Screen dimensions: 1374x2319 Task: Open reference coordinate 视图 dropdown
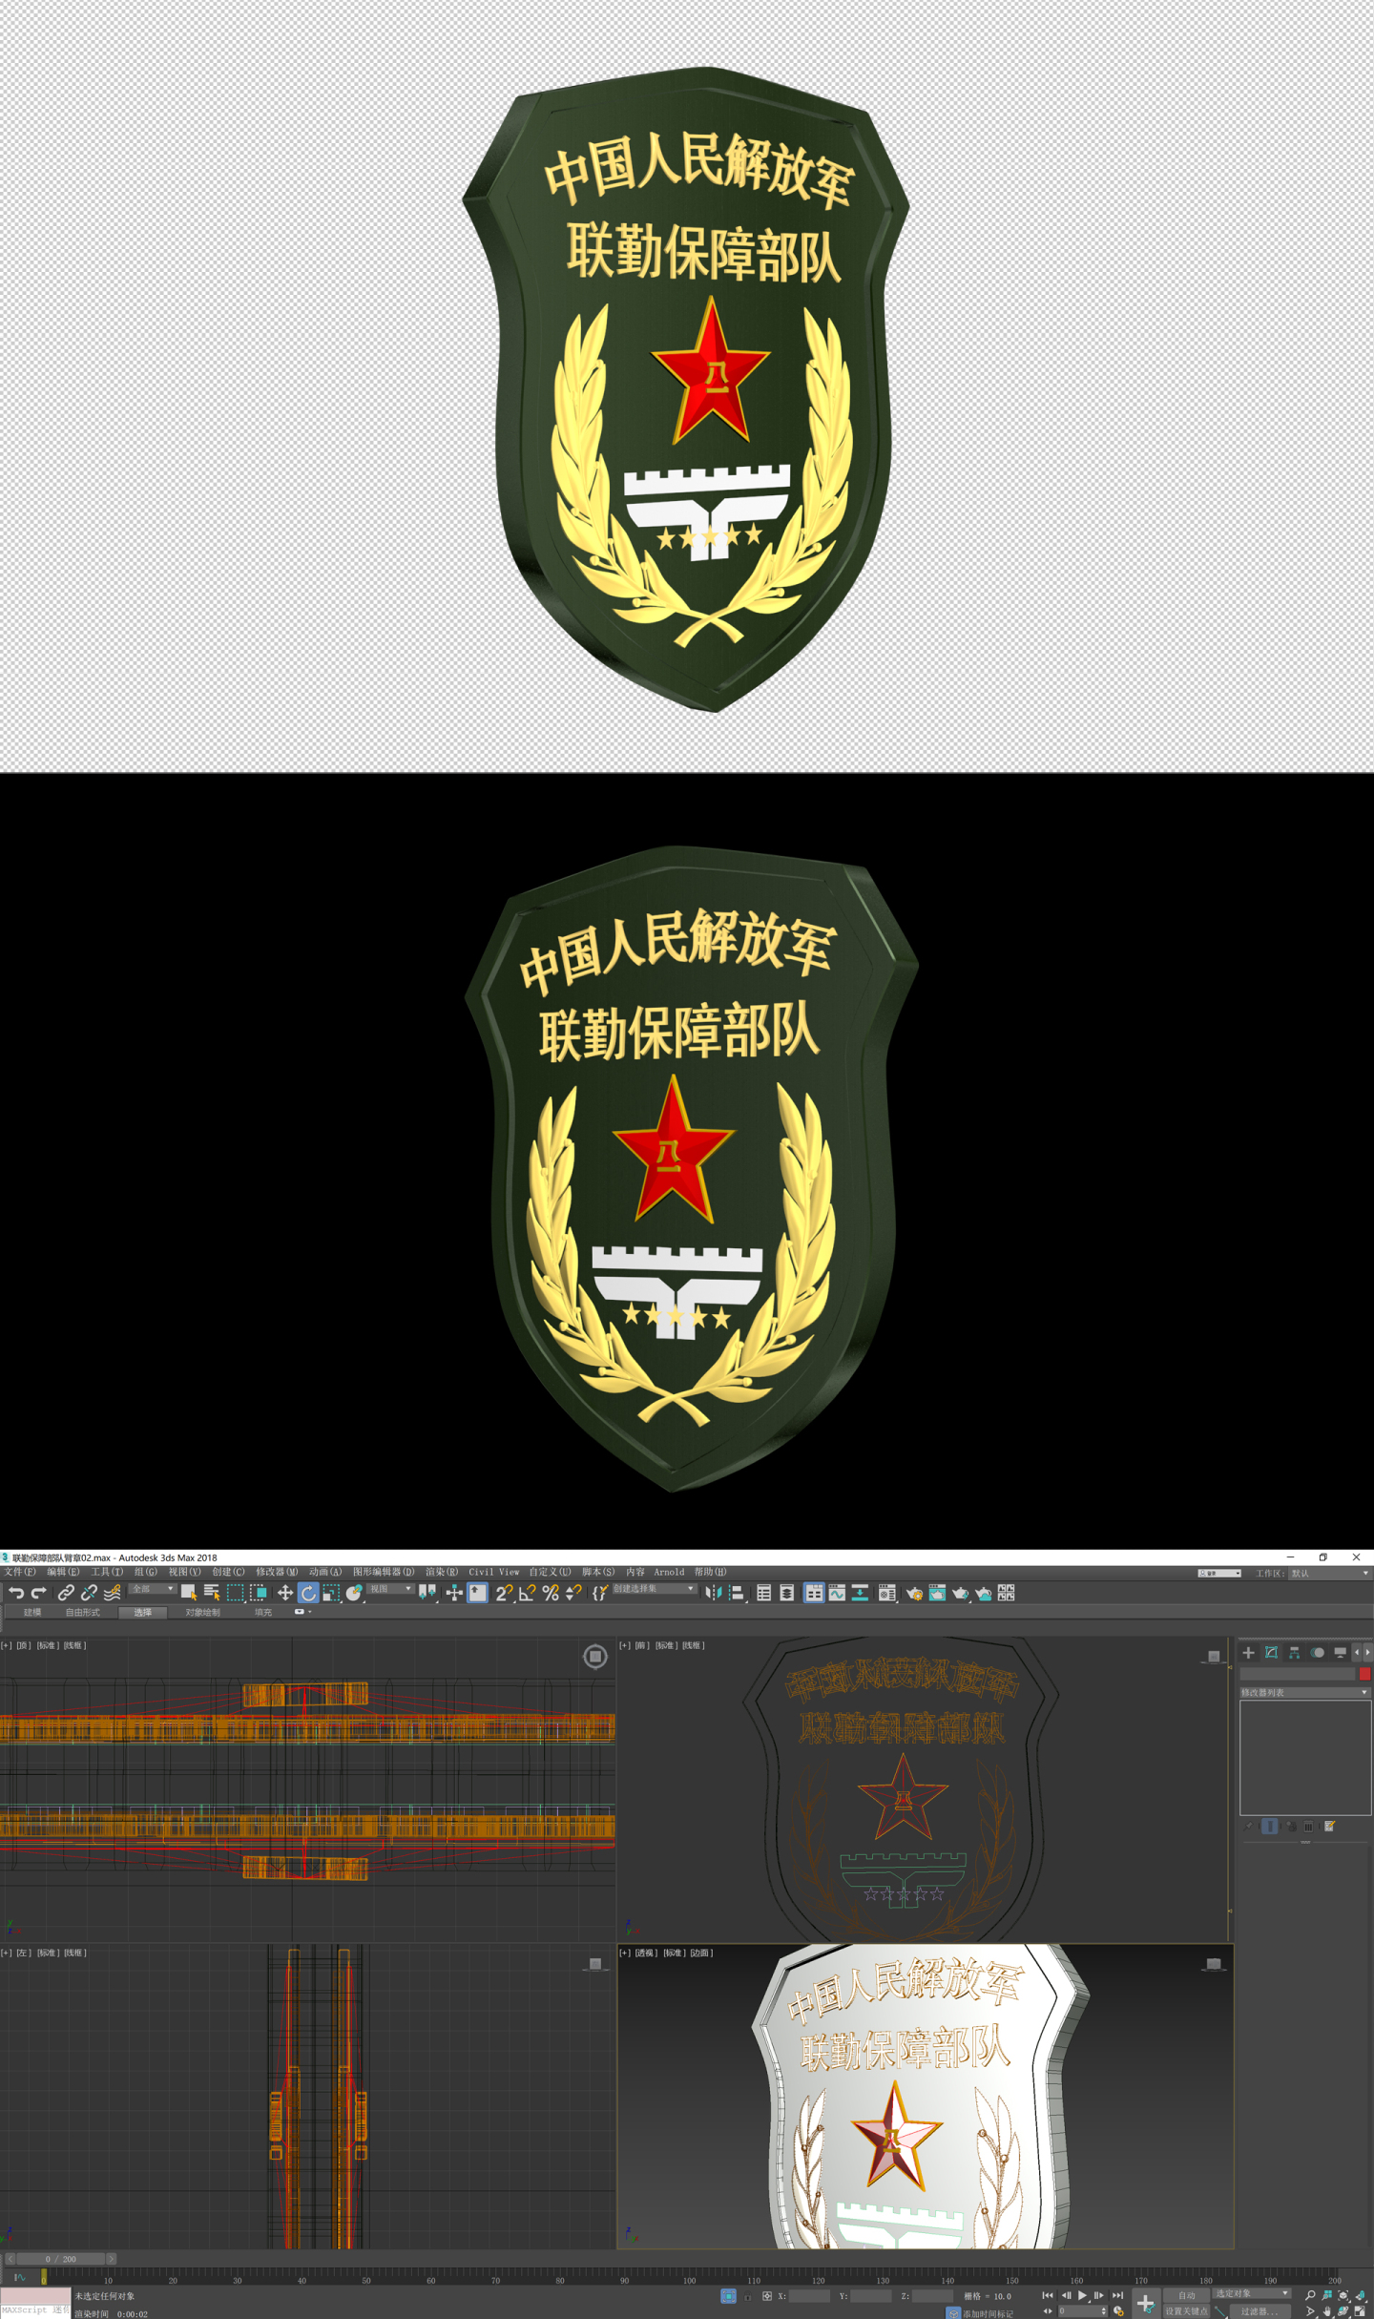[390, 1589]
